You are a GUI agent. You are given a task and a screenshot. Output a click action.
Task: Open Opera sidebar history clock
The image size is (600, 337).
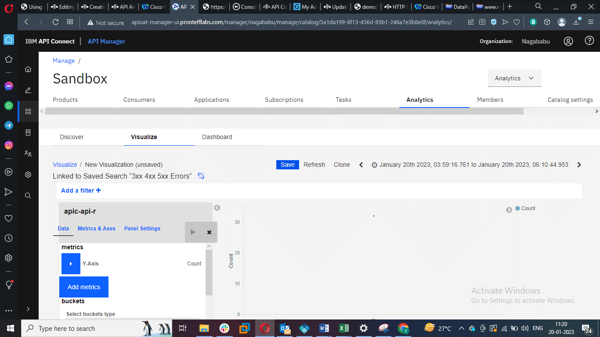pos(8,238)
